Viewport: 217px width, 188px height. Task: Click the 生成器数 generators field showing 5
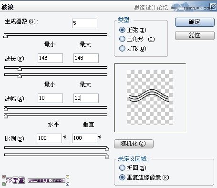84,23
